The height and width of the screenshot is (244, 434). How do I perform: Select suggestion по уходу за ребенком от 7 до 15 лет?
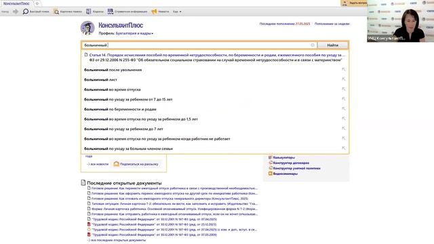coord(128,100)
